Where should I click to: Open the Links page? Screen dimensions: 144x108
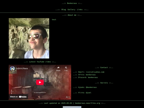pyautogui.click(x=80, y=10)
